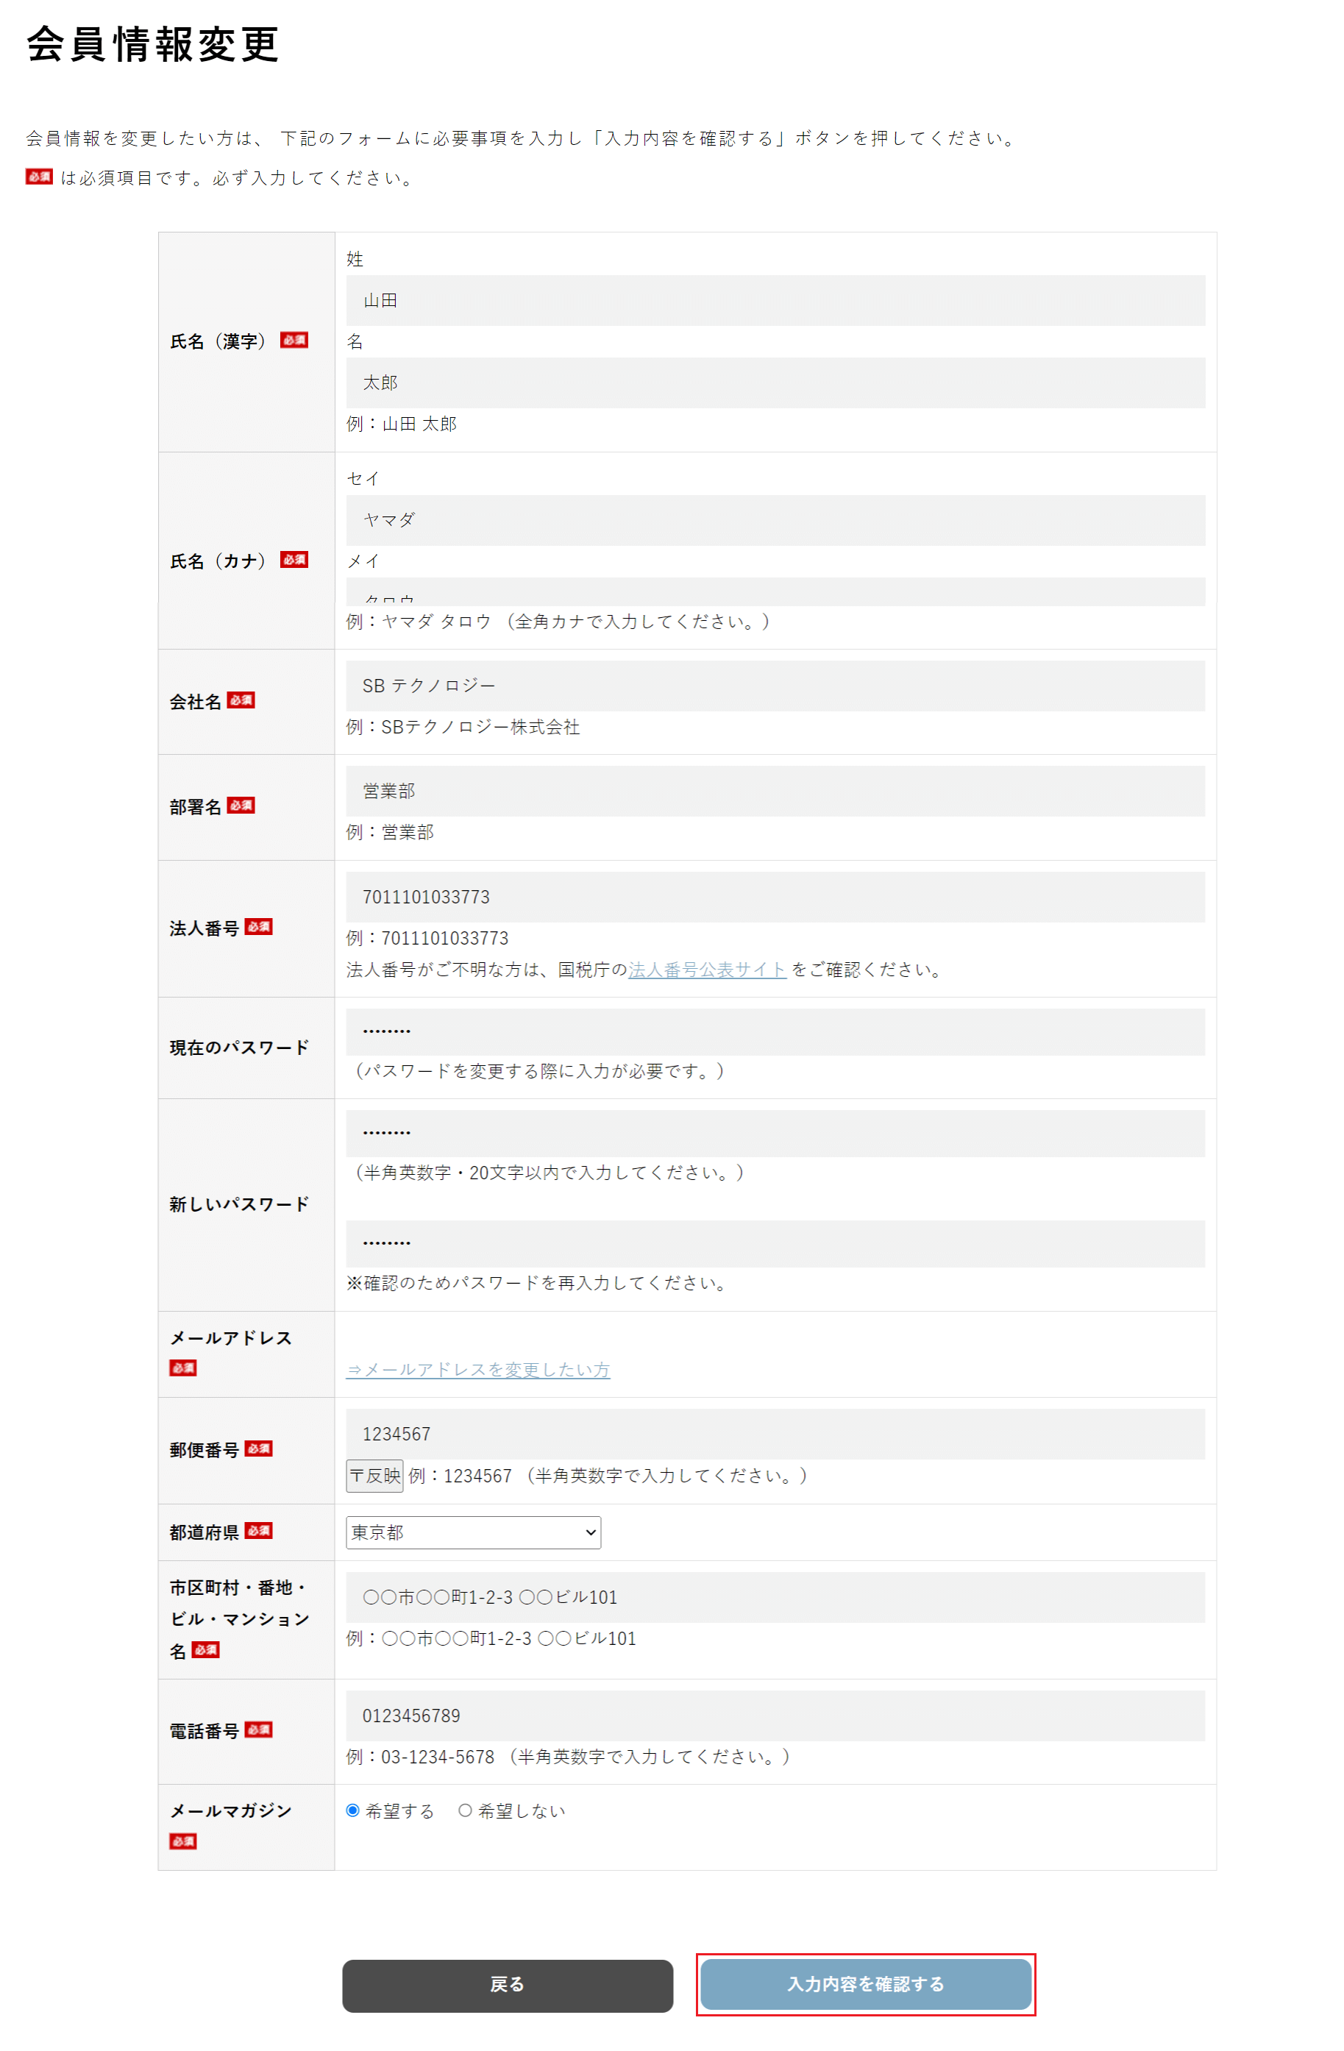
Task: Click the password re-entry confirmation field
Action: pos(775,1243)
